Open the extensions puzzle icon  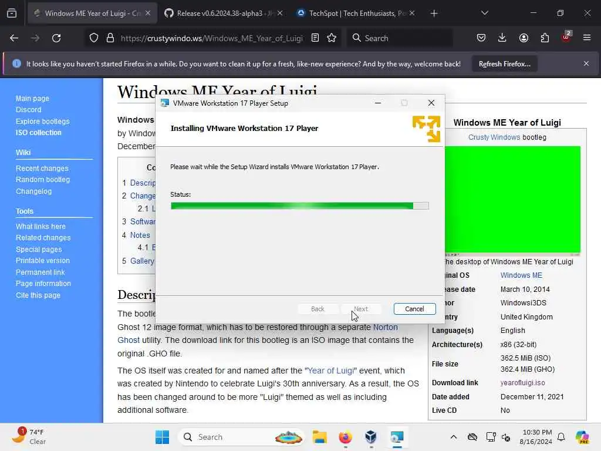[x=545, y=38]
